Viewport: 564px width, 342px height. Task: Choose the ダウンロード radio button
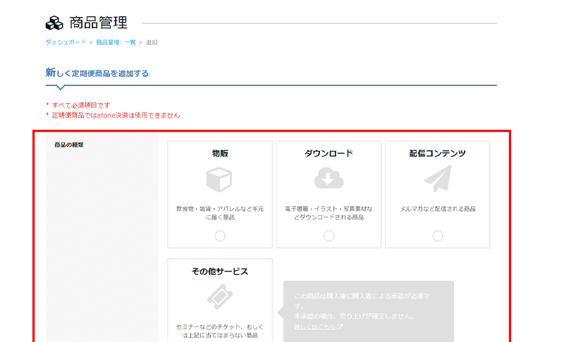click(329, 236)
